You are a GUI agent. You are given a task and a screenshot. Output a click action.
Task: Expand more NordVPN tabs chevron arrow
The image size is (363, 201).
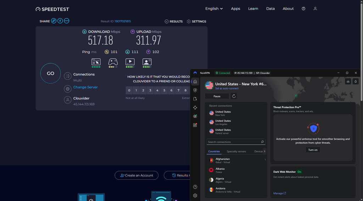point(264,151)
